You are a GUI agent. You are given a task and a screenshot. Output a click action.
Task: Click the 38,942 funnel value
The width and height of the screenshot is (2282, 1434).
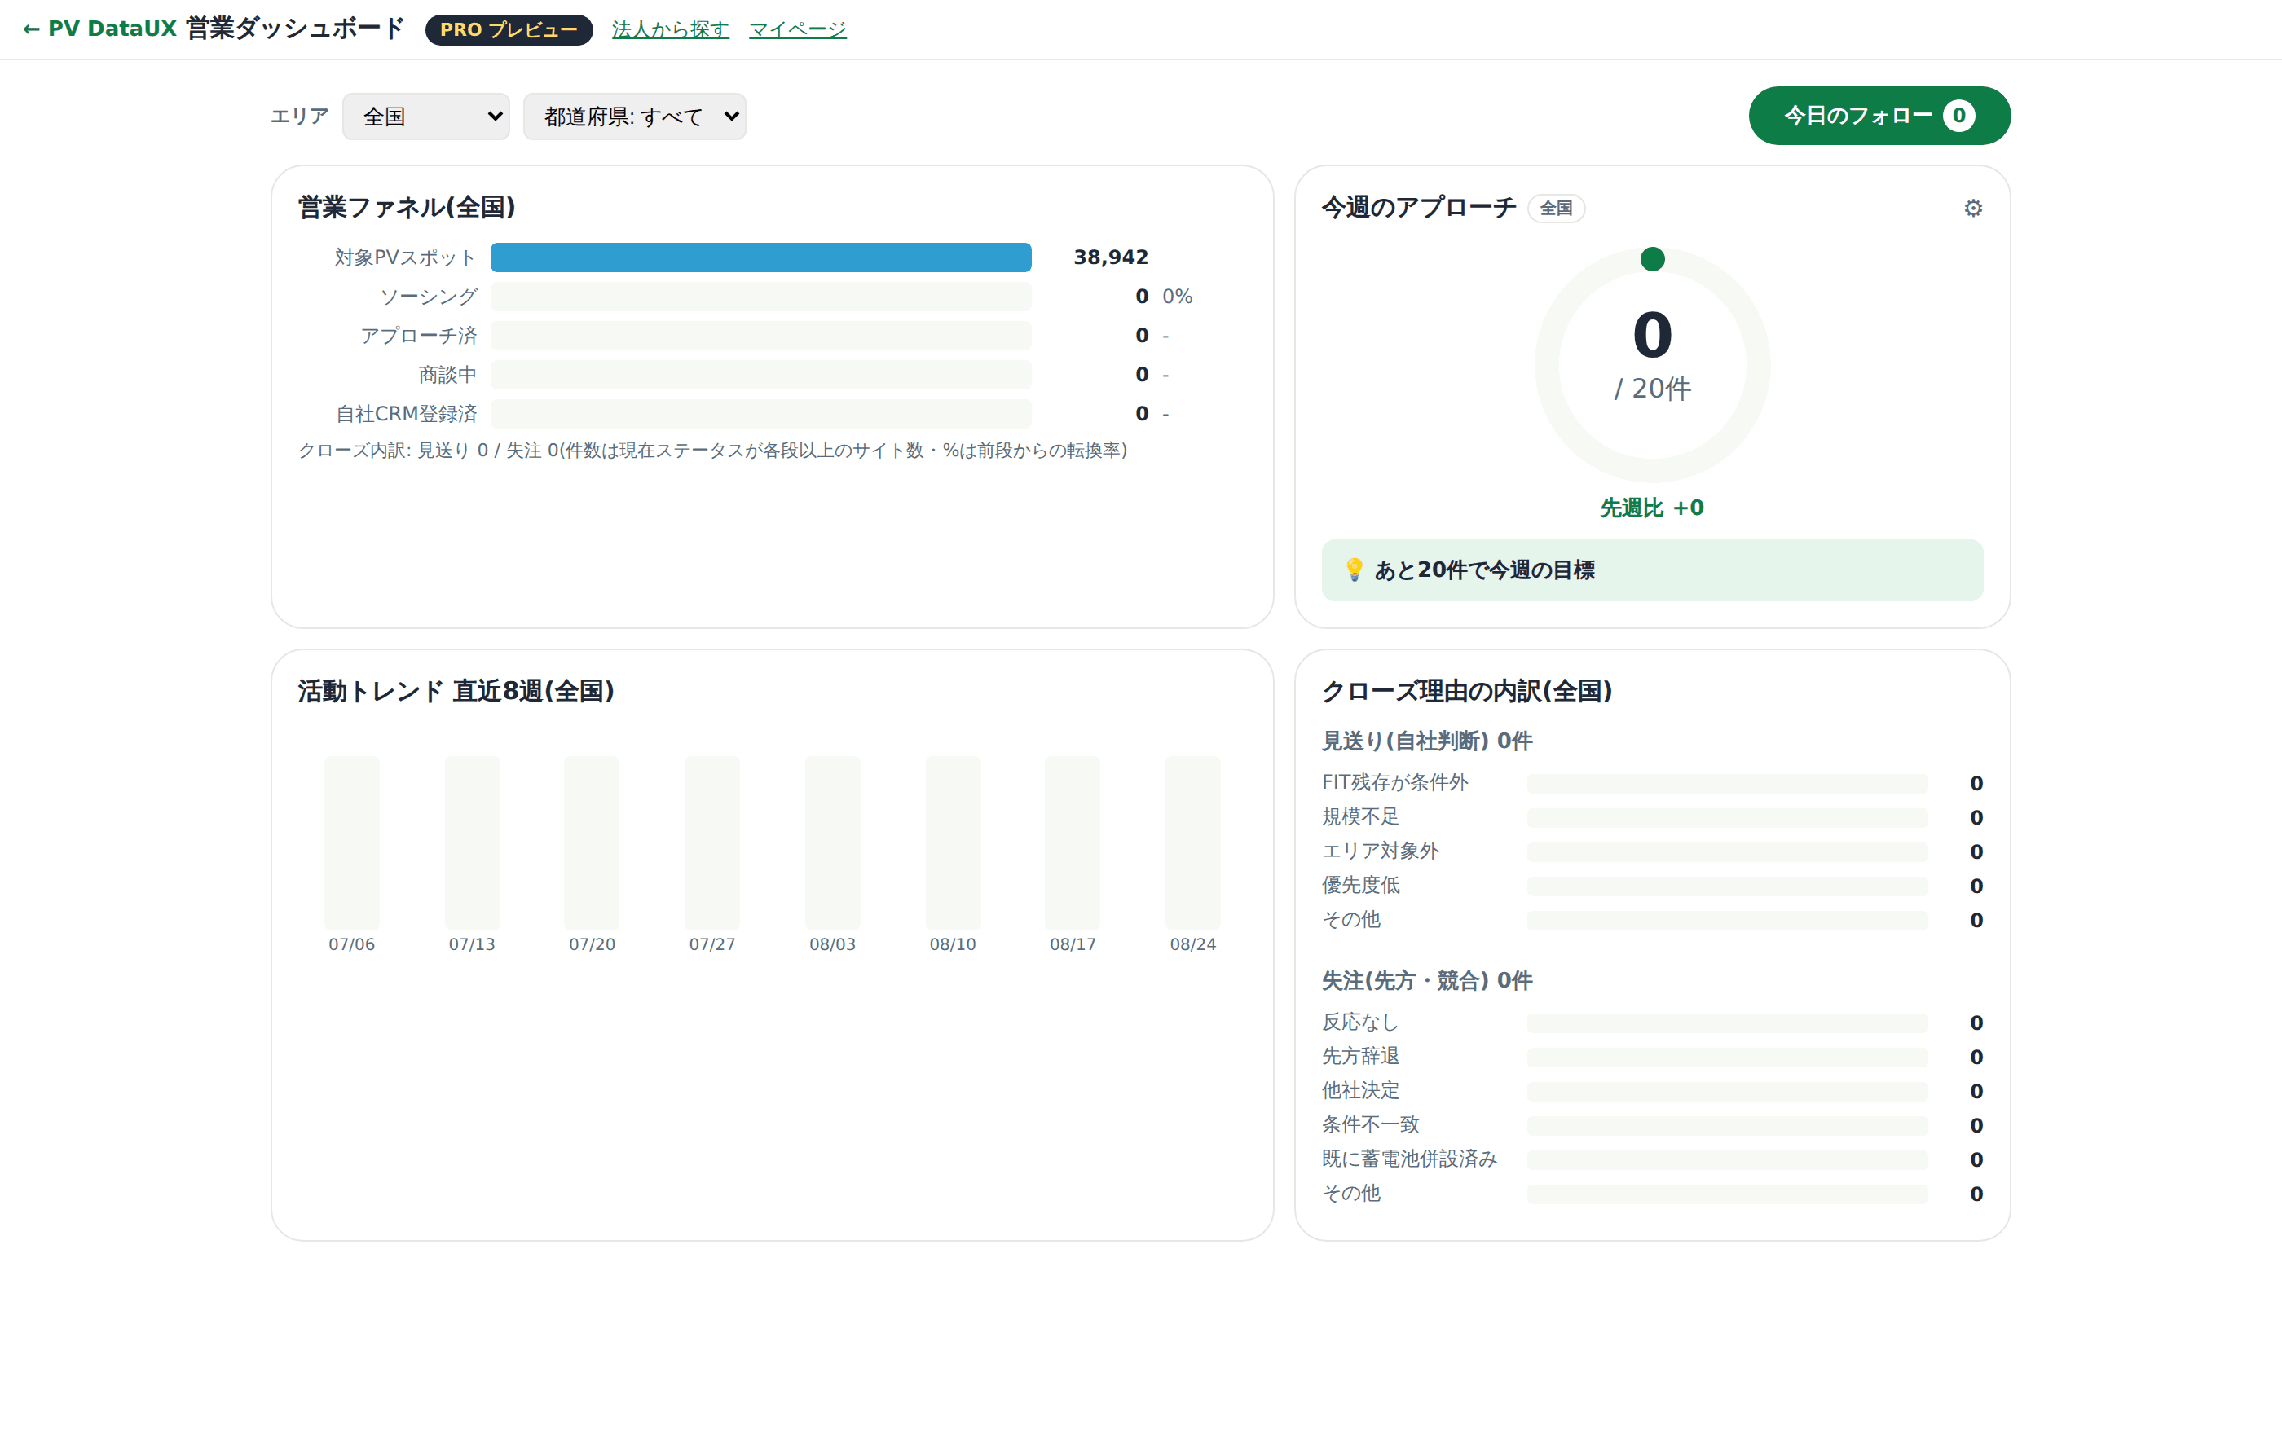tap(1111, 257)
